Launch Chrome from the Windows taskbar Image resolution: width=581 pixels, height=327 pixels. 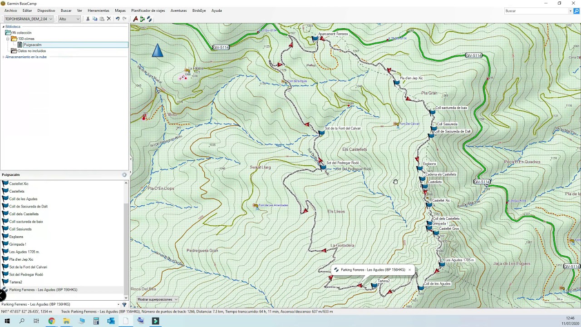coord(51,321)
